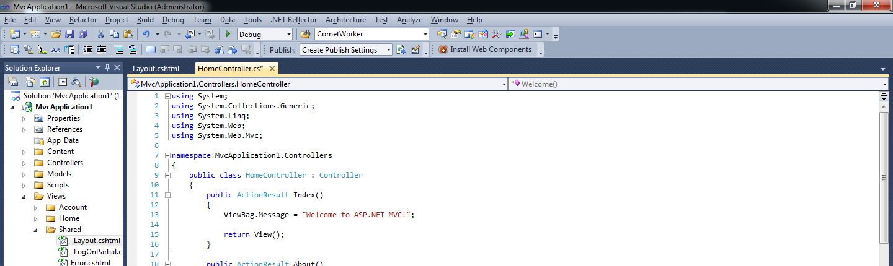This screenshot has height=266, width=893.
Task: Toggle the Solution Explorer pin auto-hide
Action: (107, 67)
